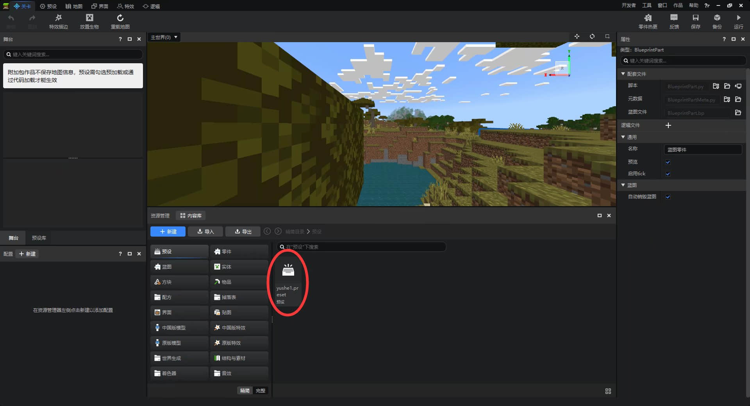Open the 逻辑 top tab
This screenshot has width=750, height=406.
coord(151,6)
